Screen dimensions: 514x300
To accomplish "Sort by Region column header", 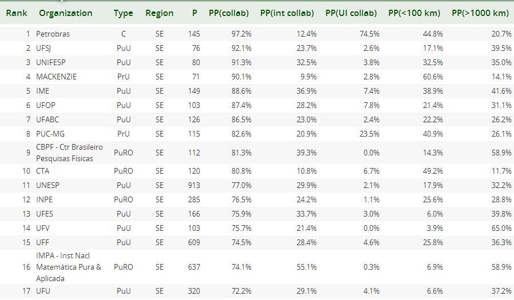I will click(x=160, y=13).
